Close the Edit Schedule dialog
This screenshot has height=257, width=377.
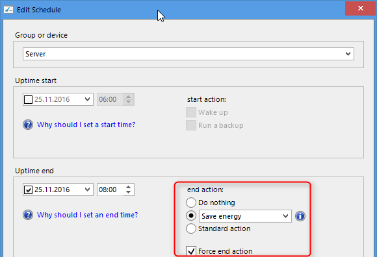(360, 8)
